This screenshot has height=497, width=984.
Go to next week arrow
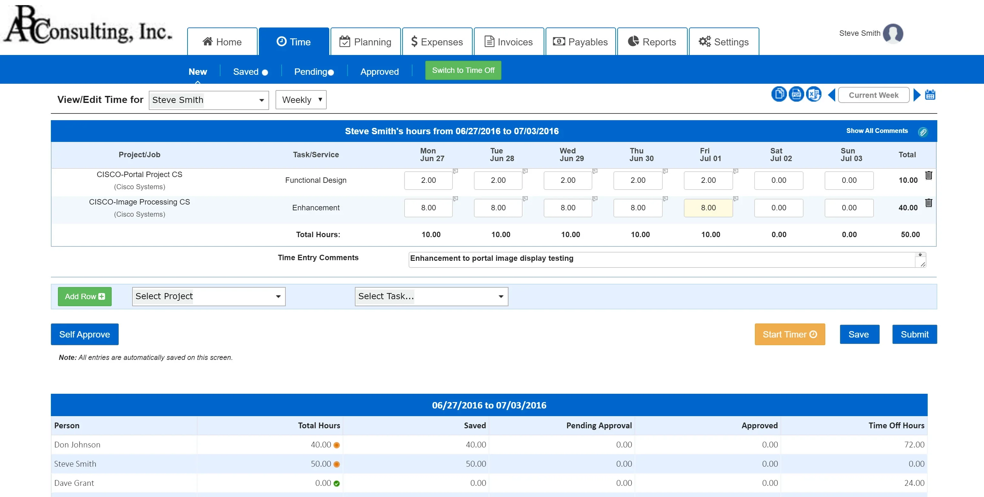tap(917, 95)
